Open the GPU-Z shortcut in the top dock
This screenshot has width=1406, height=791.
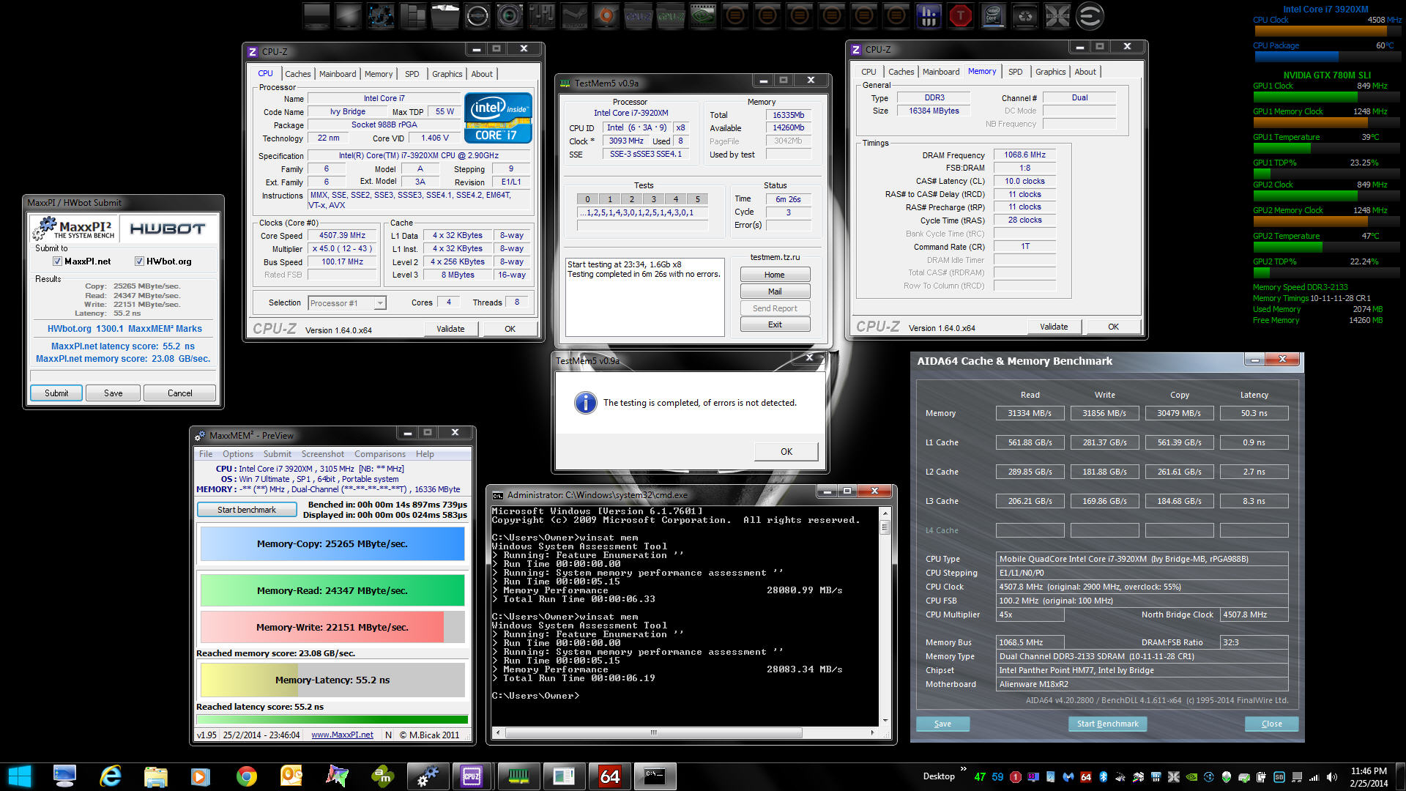[x=670, y=16]
